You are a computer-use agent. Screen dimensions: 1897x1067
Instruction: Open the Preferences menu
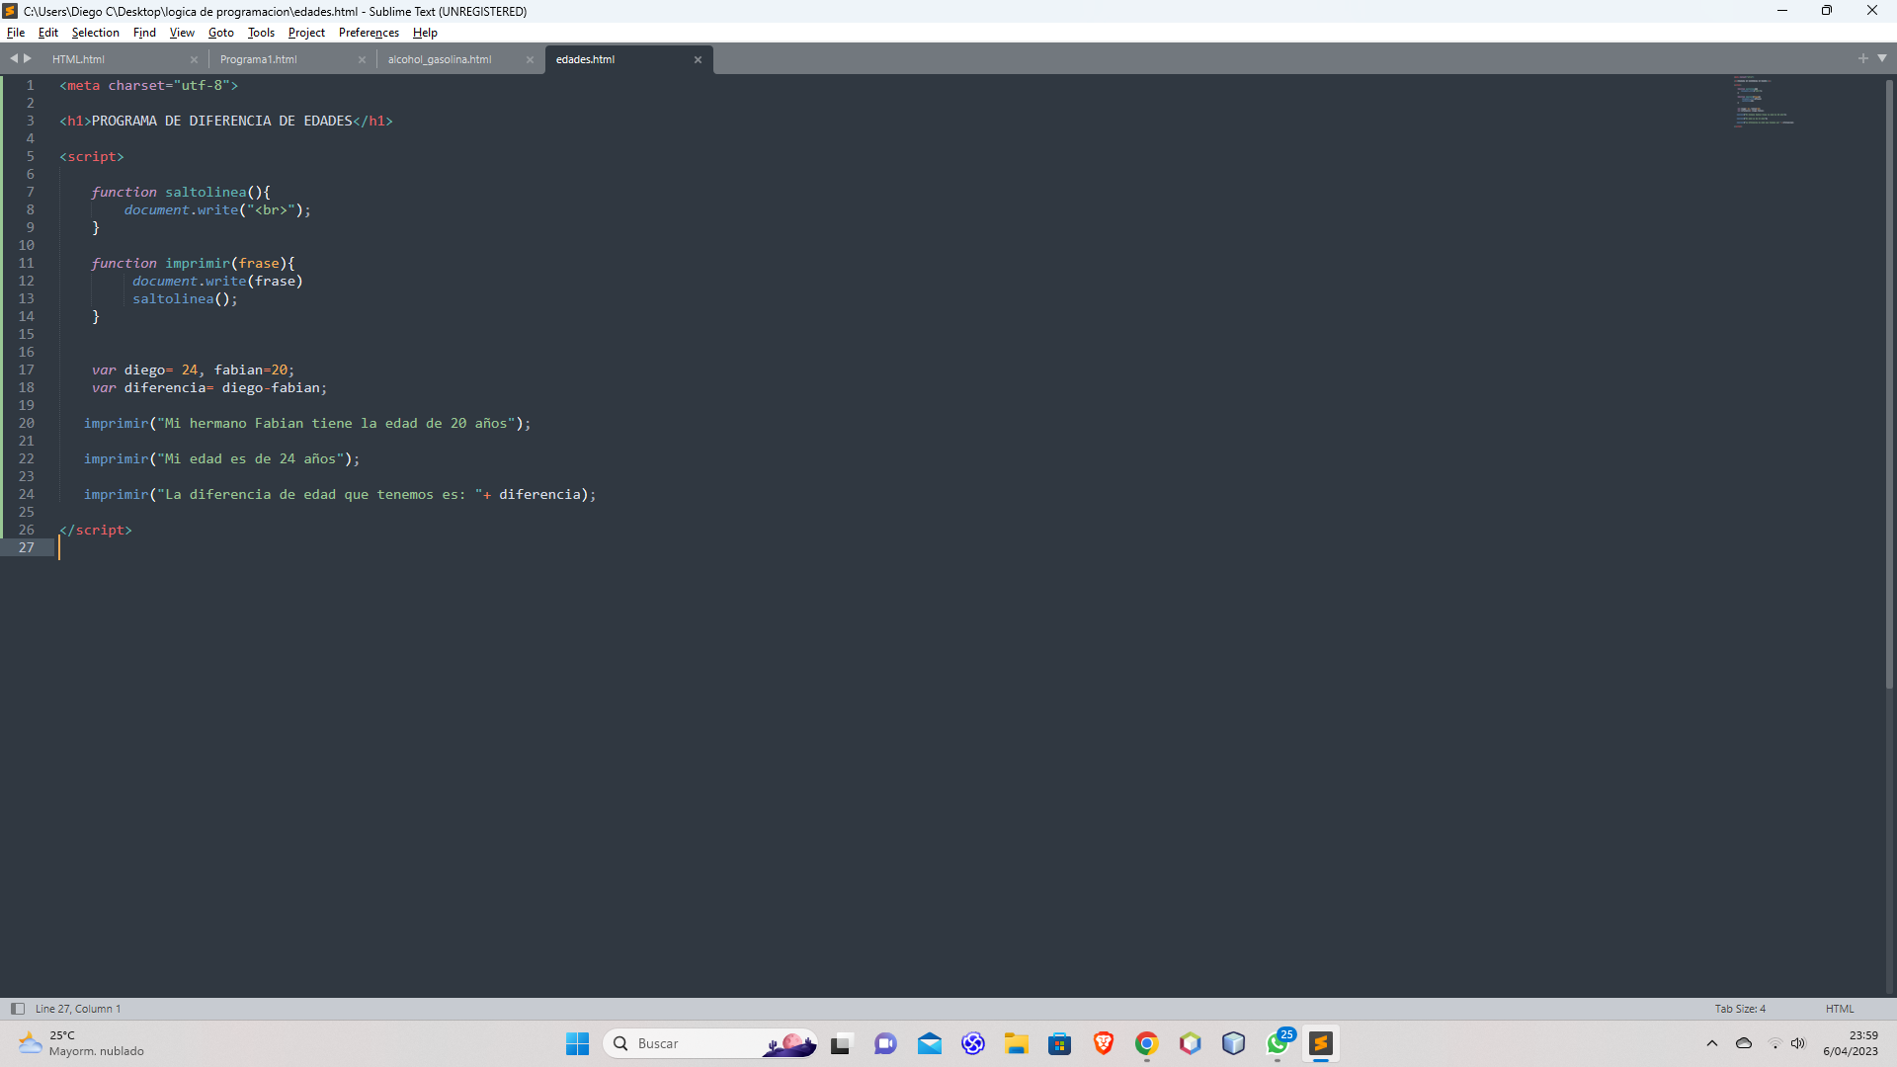(369, 33)
